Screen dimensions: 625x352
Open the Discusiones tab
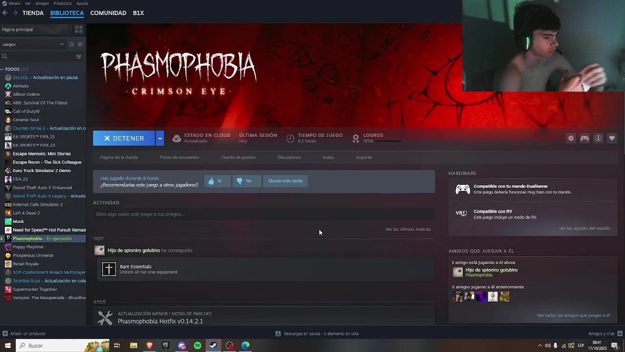coord(289,157)
